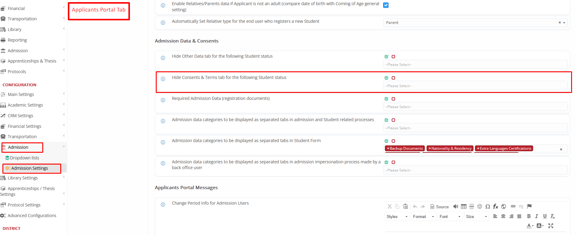Apply underline formatting in editor
Viewport: 576px width, 235px height.
coord(545,216)
